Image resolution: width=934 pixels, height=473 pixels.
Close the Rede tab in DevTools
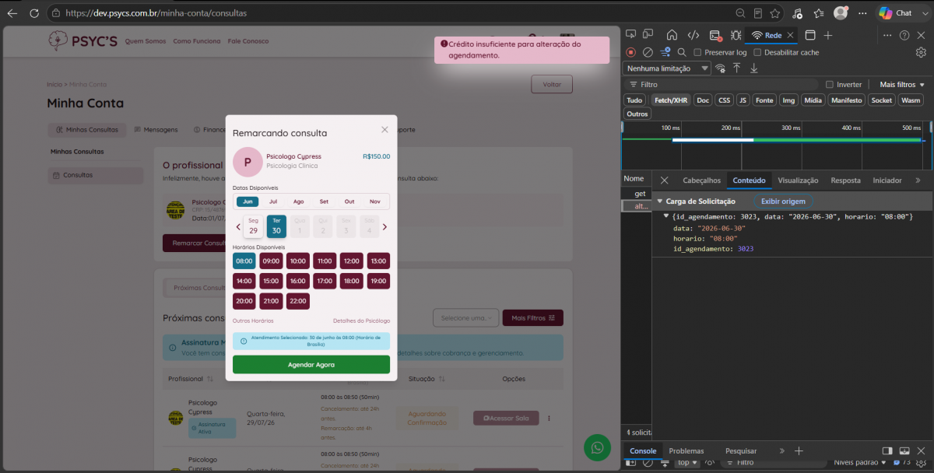[x=791, y=35]
